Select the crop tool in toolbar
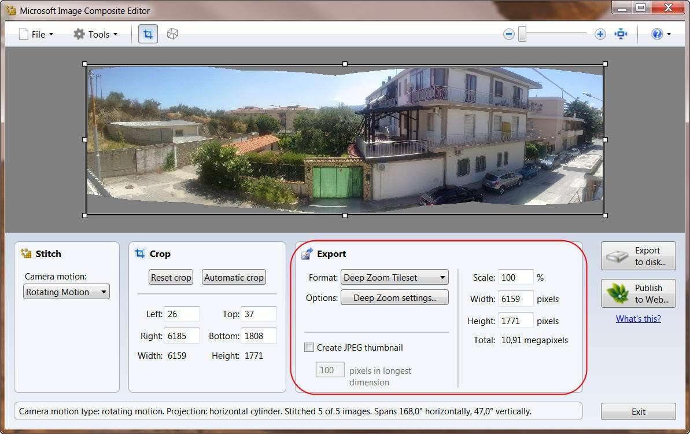 coord(147,34)
